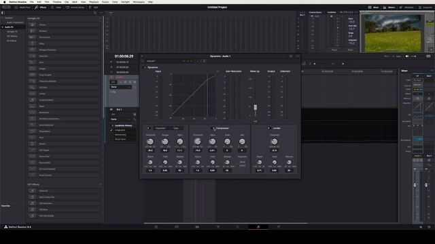Viewport: 435px width, 244px height.
Task: Select the Vocal Channel effect icon
Action: 32,175
